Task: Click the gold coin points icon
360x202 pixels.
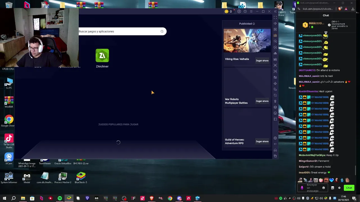Action: coord(226,12)
